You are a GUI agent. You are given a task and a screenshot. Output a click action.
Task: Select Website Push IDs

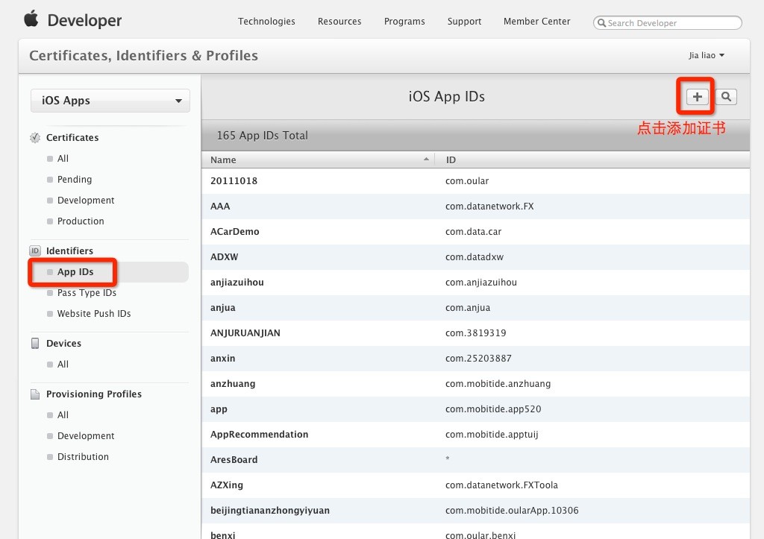click(x=94, y=314)
